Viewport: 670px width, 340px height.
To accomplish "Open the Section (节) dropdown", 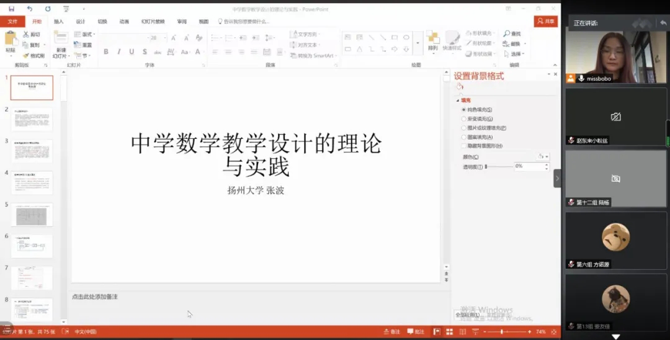I will 82,55.
